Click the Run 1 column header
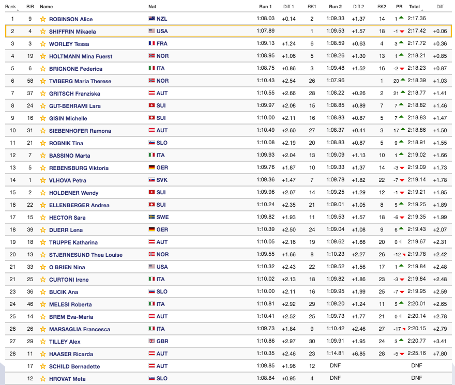455x385 pixels. pyautogui.click(x=265, y=7)
